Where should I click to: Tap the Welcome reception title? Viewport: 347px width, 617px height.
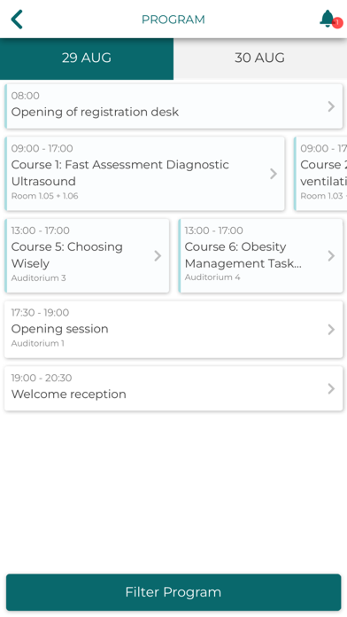[x=69, y=394]
